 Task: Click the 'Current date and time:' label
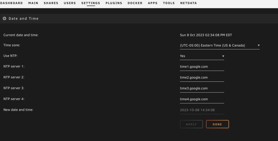(x=21, y=35)
